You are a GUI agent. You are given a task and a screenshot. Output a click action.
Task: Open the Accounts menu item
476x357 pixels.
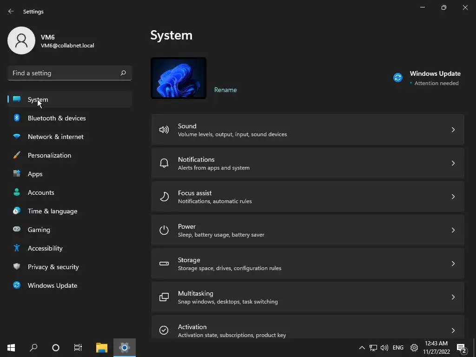[41, 192]
